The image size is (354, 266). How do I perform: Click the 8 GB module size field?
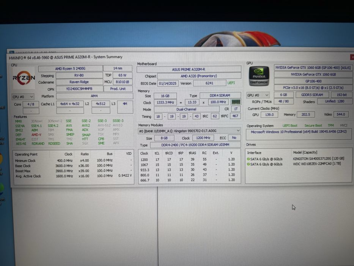(164, 138)
